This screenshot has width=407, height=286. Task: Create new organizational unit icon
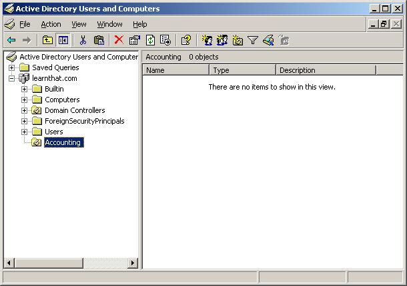tap(238, 40)
